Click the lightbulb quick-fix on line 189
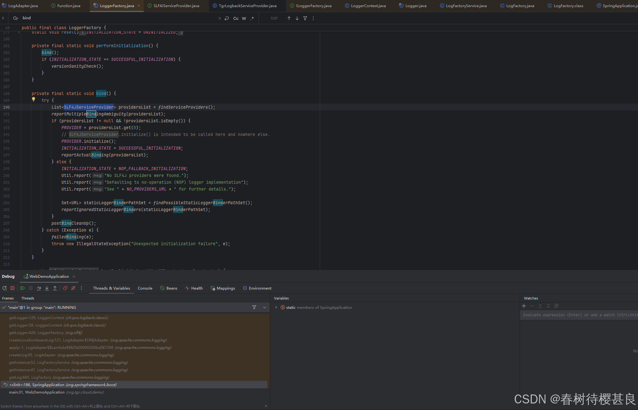The height and width of the screenshot is (410, 638). [34, 100]
